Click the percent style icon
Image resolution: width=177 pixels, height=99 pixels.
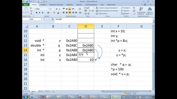click(x=90, y=11)
